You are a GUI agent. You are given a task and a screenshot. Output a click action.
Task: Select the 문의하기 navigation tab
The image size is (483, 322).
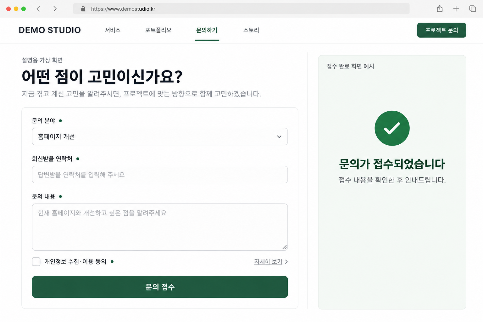tap(207, 30)
